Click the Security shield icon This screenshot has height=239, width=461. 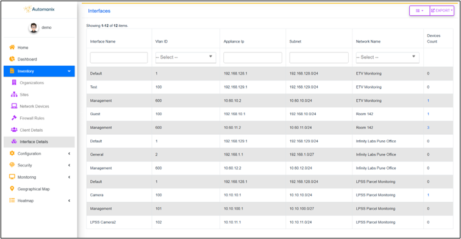pyautogui.click(x=12, y=165)
